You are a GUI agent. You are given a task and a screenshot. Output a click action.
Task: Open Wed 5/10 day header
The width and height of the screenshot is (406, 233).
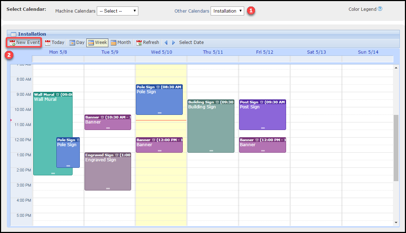161,52
